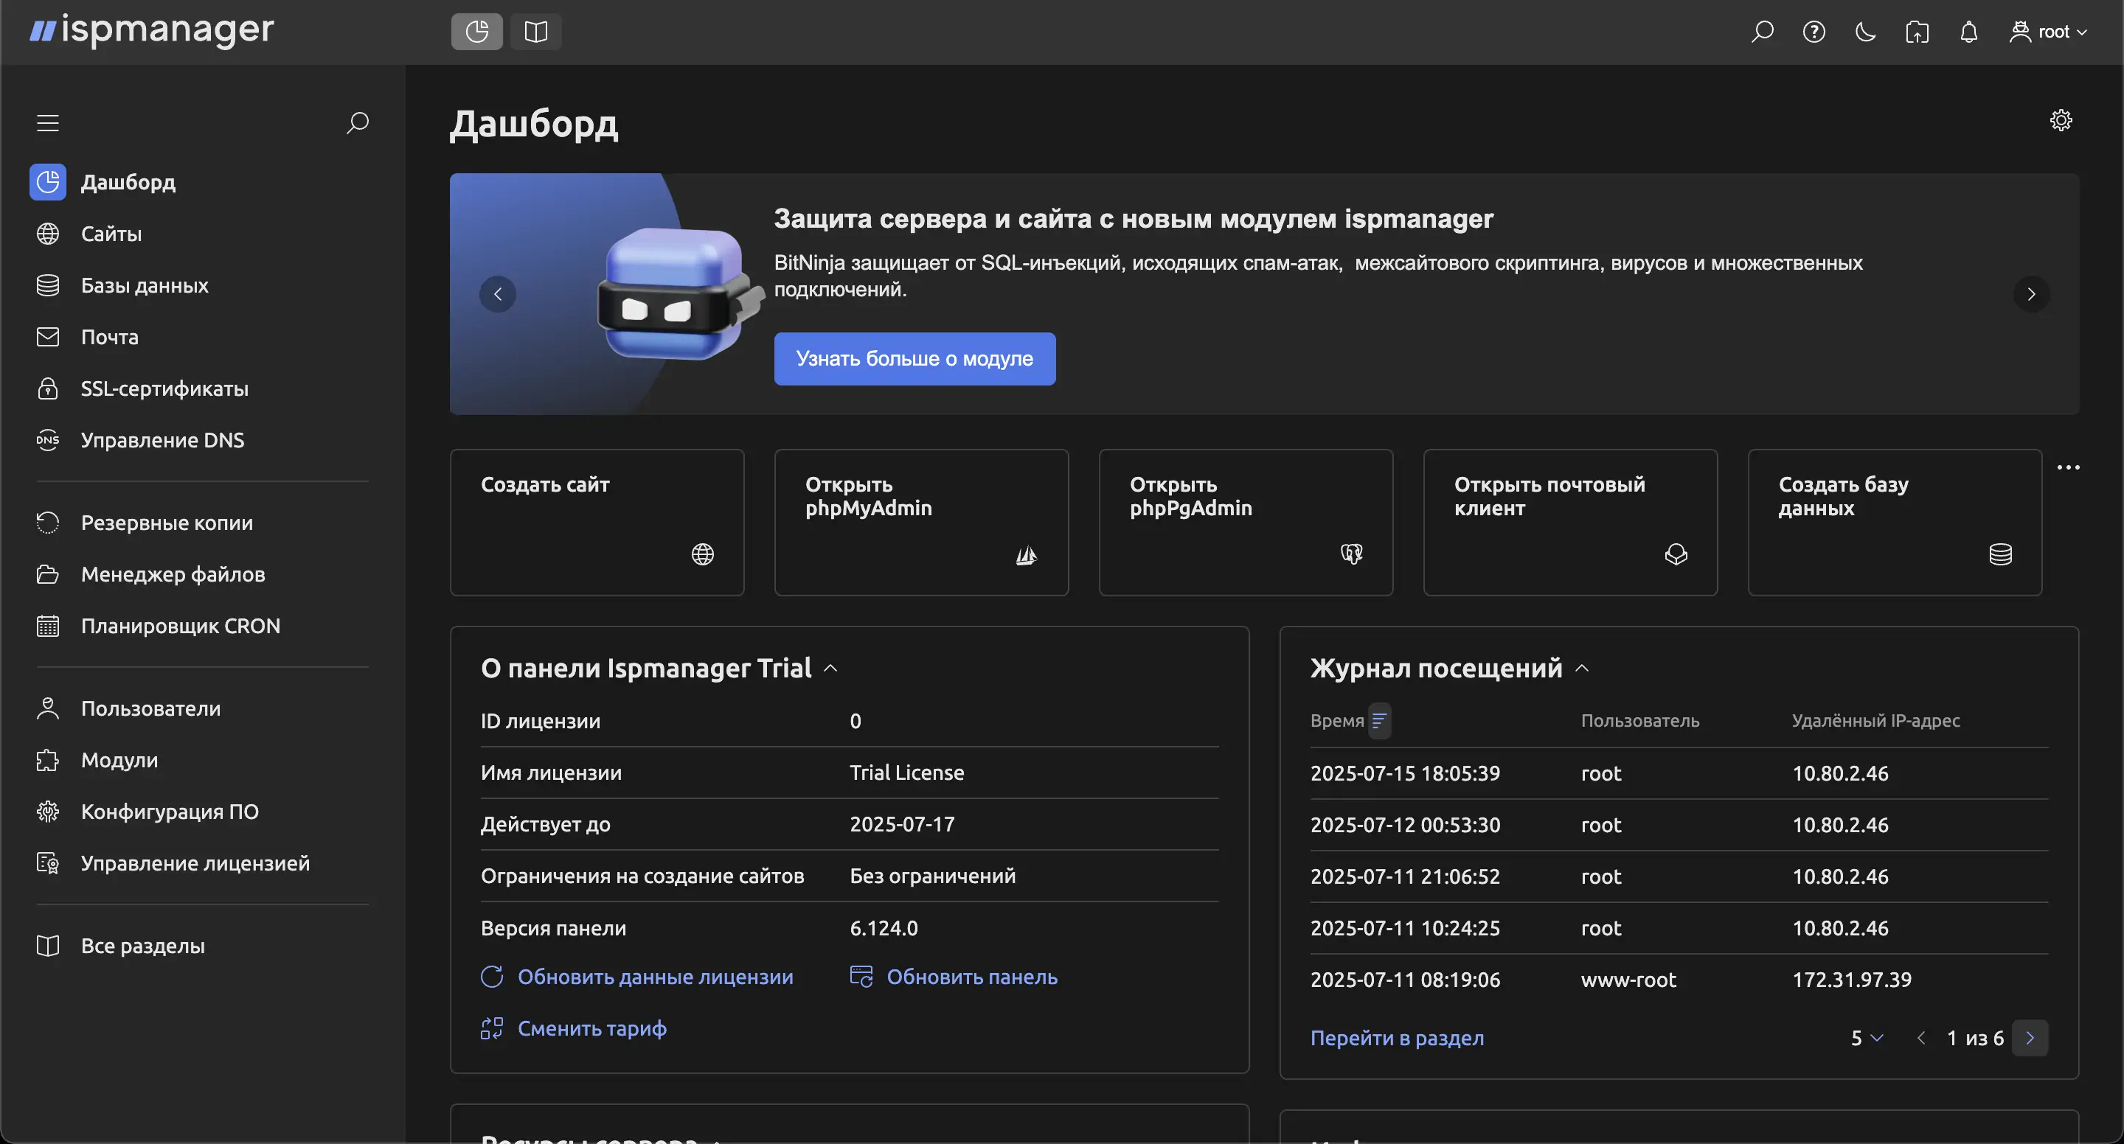Open Сайты in the sidebar
This screenshot has width=2124, height=1144.
point(111,234)
